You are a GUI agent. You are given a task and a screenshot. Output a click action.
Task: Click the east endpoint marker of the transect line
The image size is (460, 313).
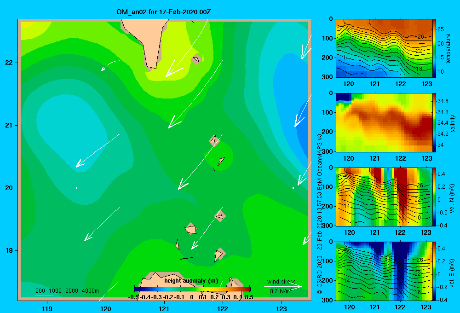point(293,188)
